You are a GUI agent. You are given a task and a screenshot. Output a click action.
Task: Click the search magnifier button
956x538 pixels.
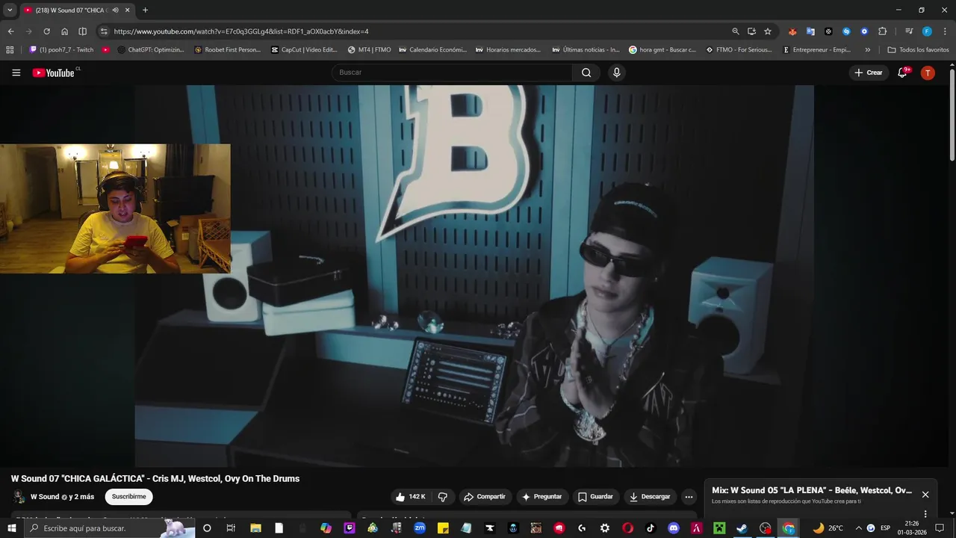click(586, 72)
